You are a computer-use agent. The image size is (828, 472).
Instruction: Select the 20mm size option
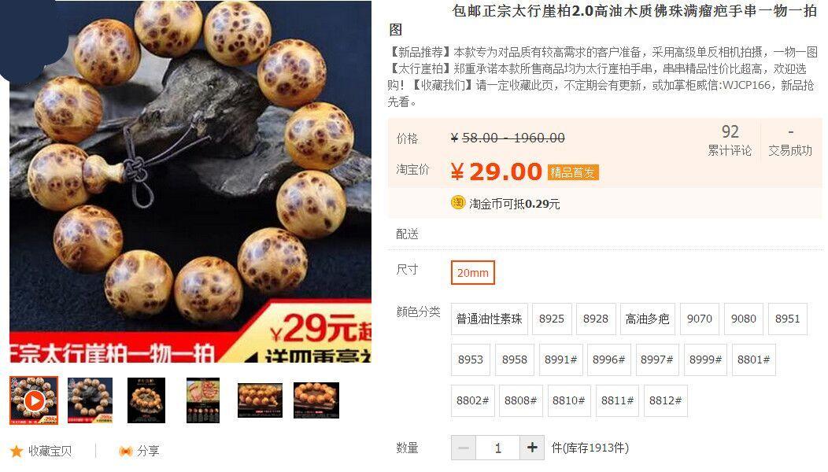click(x=472, y=273)
